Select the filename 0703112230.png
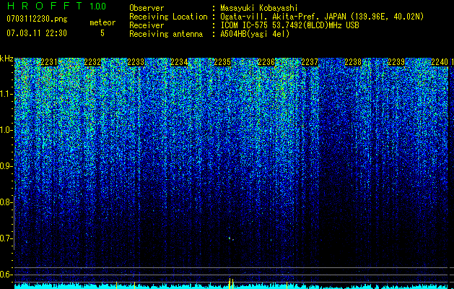 point(37,19)
